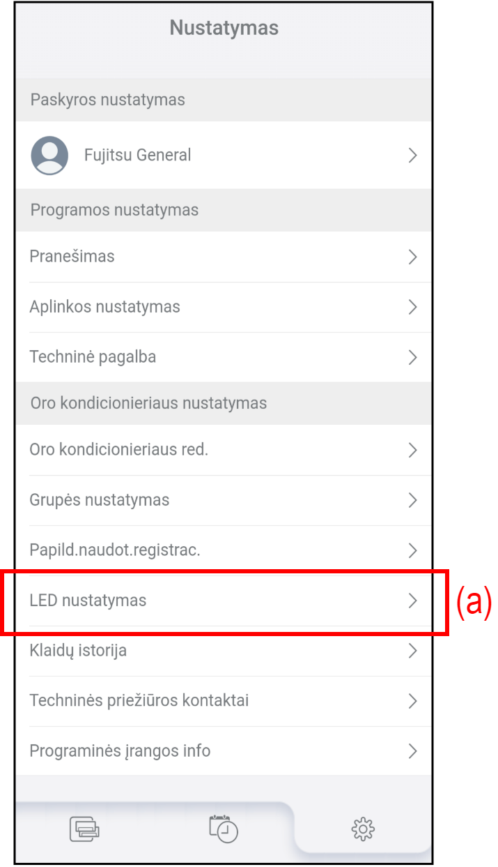
Task: Open the Pranešimas notification settings
Action: [x=72, y=257]
